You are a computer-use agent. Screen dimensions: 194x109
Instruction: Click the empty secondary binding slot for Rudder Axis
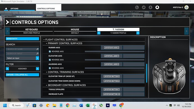pos(134,47)
